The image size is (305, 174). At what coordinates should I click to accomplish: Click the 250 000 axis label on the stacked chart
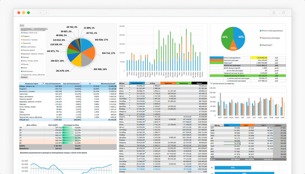(122, 26)
